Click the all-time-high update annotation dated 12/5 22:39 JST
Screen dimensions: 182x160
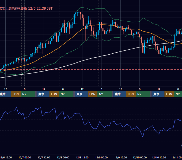pos(26,9)
